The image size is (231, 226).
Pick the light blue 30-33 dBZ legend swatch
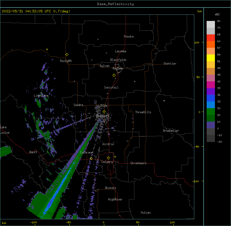[x=211, y=105]
